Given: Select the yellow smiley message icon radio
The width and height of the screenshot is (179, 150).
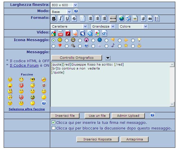Looking at the screenshot, I should click(54, 40).
